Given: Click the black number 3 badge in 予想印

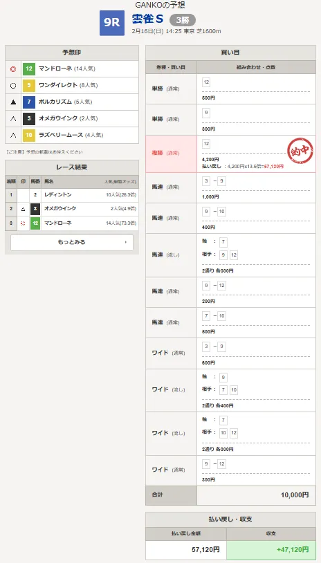Looking at the screenshot, I should point(29,118).
